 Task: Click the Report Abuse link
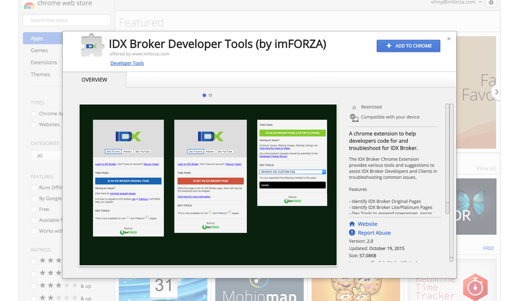pos(374,233)
